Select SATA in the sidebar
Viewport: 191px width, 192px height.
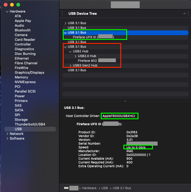[x=19, y=110]
